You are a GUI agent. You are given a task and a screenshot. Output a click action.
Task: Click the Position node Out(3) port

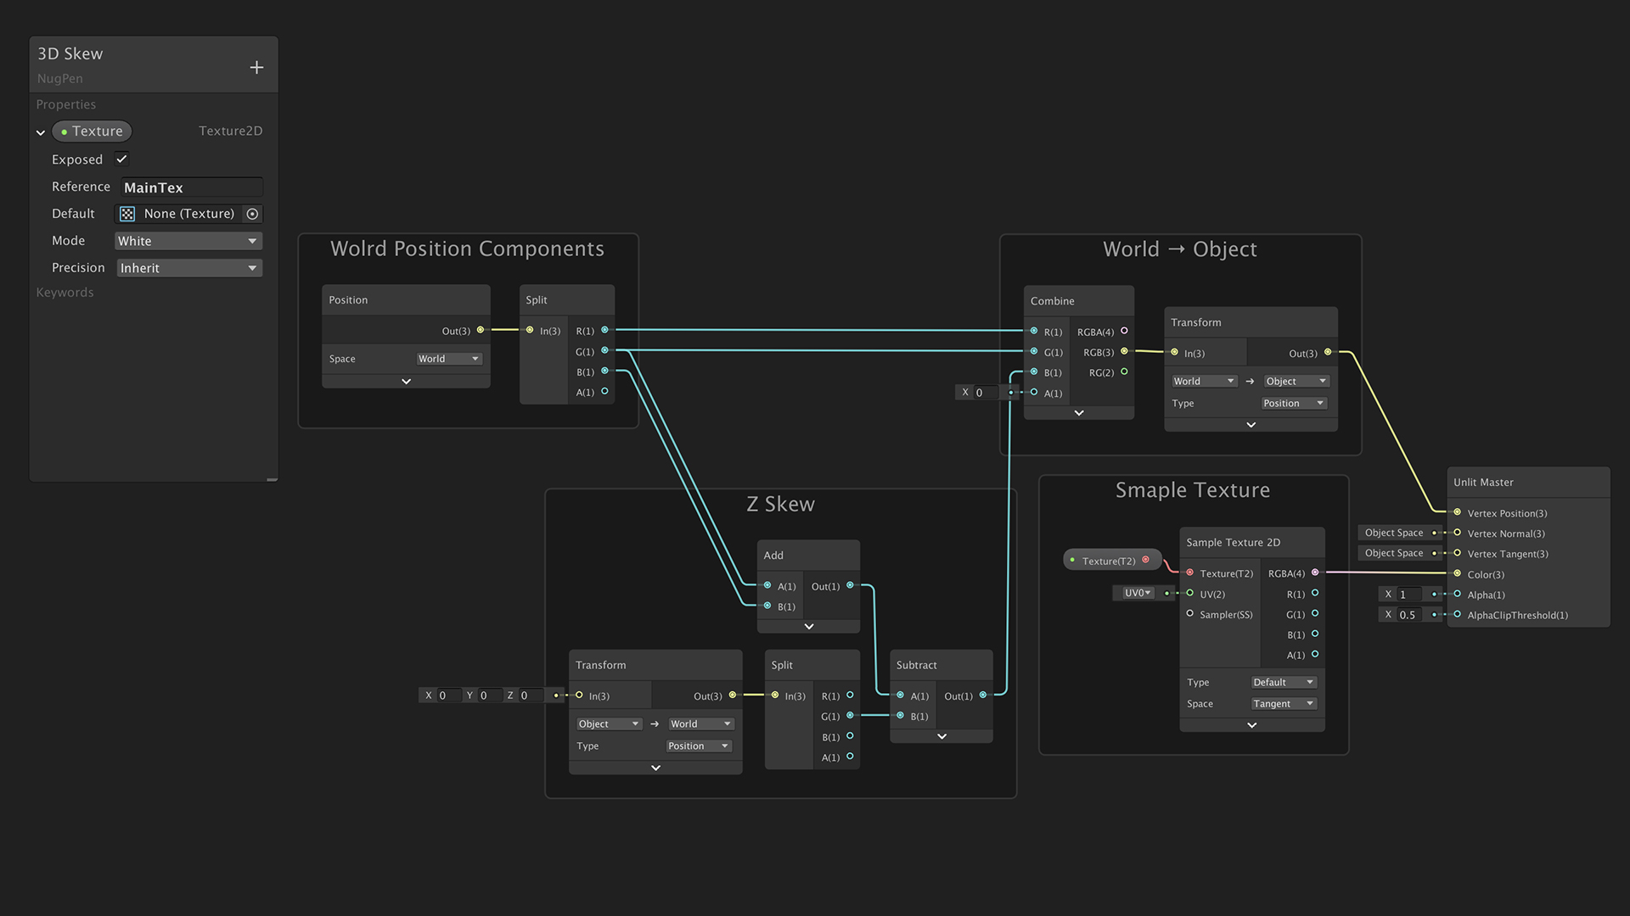(481, 330)
